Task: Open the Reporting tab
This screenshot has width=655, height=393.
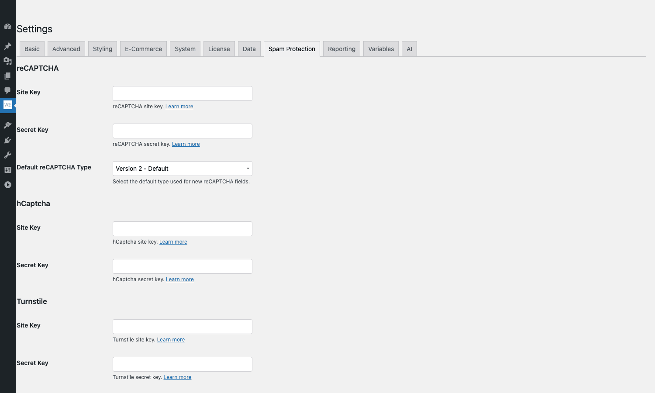Action: (342, 49)
